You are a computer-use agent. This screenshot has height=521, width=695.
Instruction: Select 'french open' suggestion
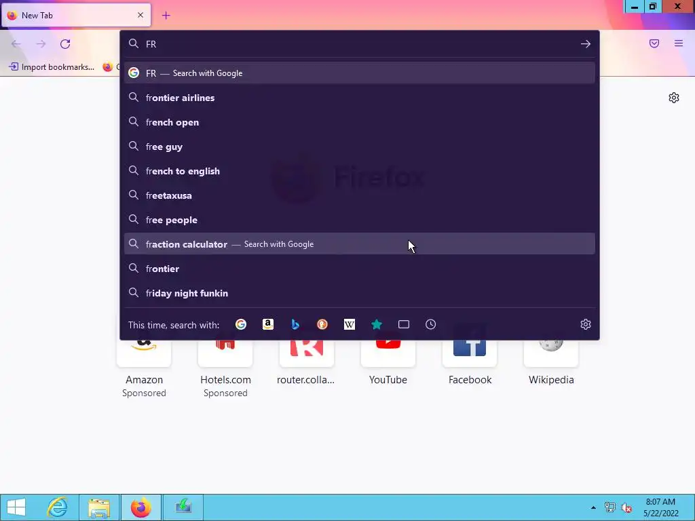point(360,122)
